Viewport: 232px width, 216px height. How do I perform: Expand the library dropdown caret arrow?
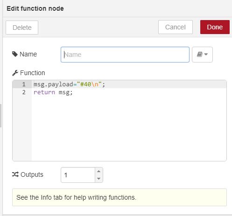[206, 54]
